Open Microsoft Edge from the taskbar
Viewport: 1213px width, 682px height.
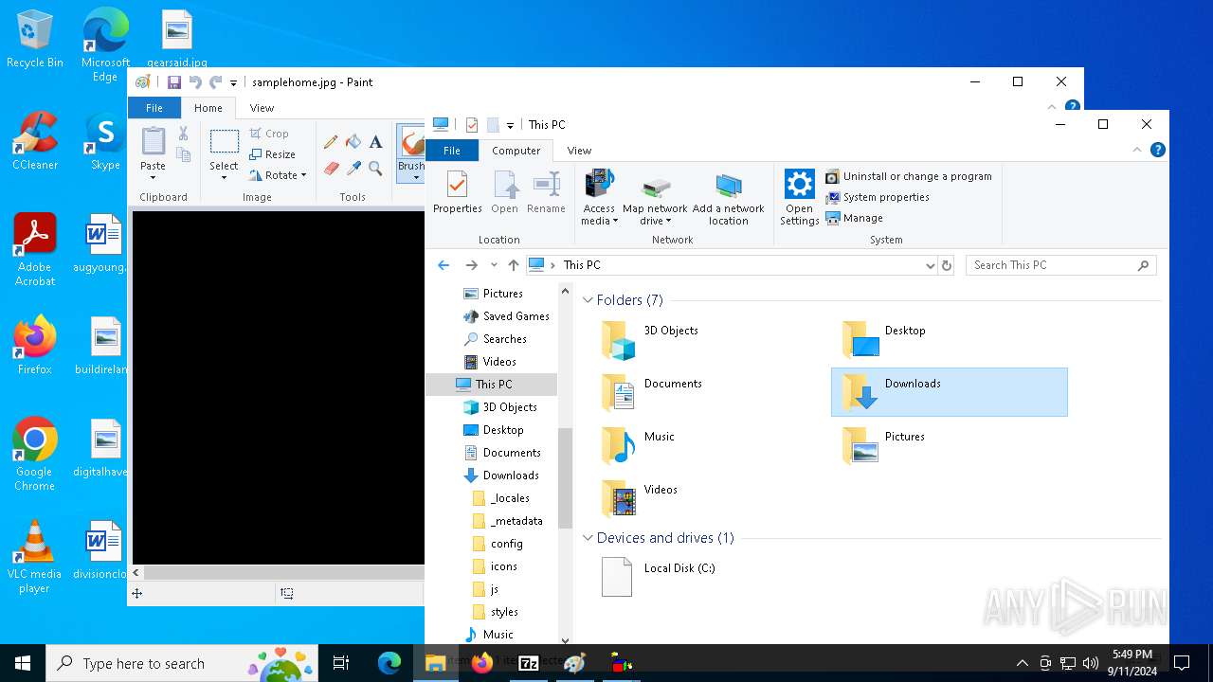[x=389, y=663]
